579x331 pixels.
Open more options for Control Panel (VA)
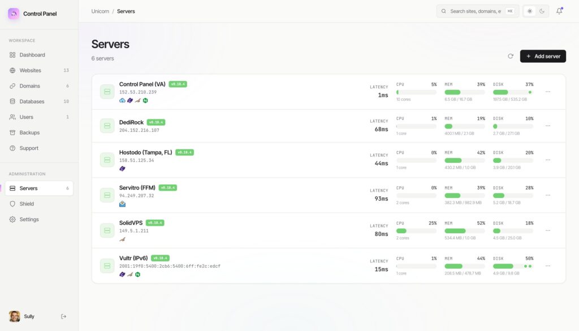click(548, 92)
